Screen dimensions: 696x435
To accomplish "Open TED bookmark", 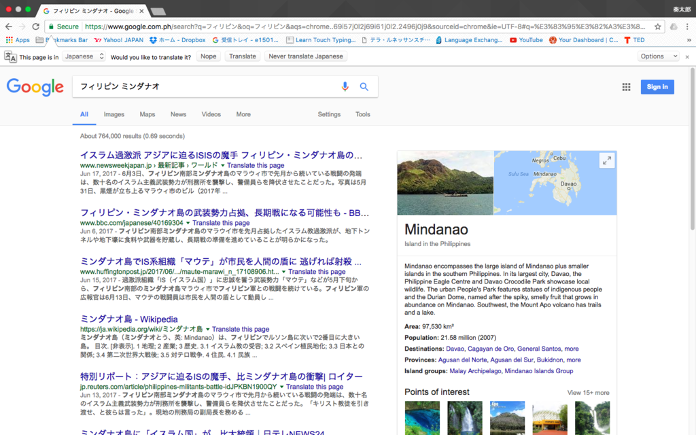I will (634, 40).
